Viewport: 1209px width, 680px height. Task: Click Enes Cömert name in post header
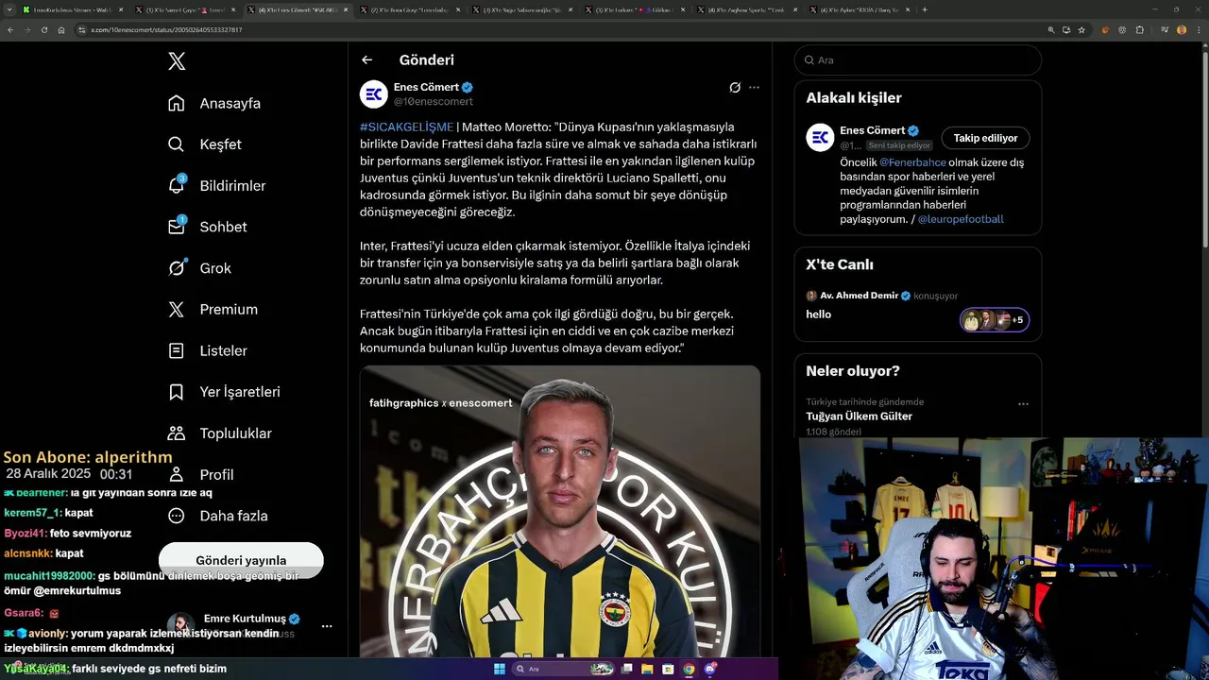pyautogui.click(x=426, y=87)
